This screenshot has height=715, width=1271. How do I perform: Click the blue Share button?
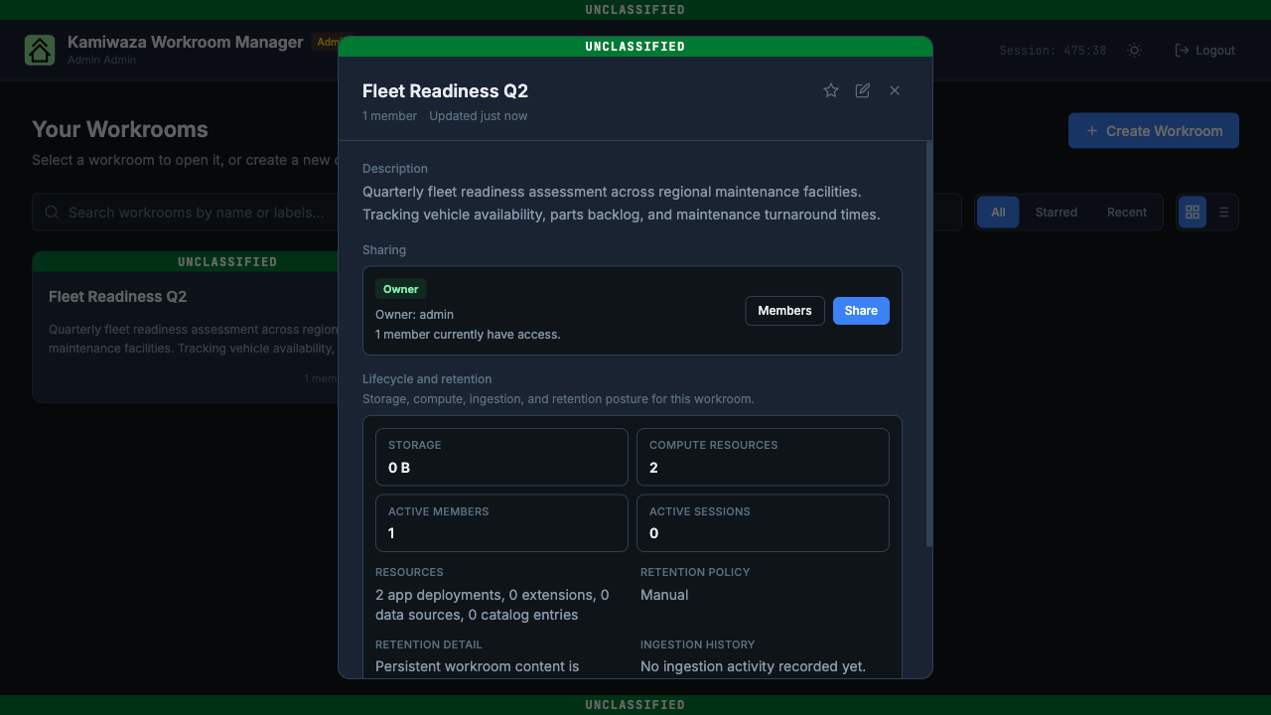coord(861,311)
